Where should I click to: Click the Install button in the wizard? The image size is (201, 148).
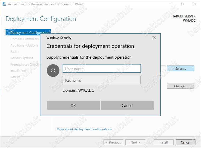pyautogui.click(x=163, y=142)
